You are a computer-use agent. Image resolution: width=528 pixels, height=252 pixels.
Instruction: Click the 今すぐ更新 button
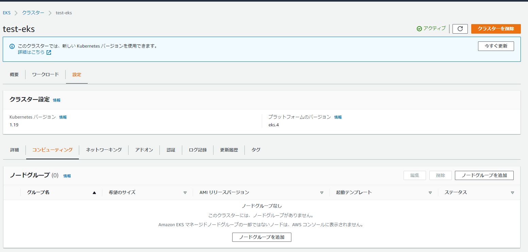point(496,46)
